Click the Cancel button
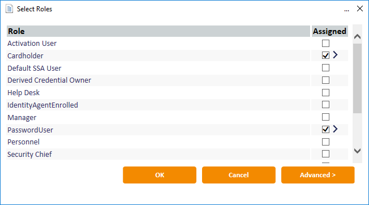Screen dimensions: 369x205 click(x=239, y=175)
